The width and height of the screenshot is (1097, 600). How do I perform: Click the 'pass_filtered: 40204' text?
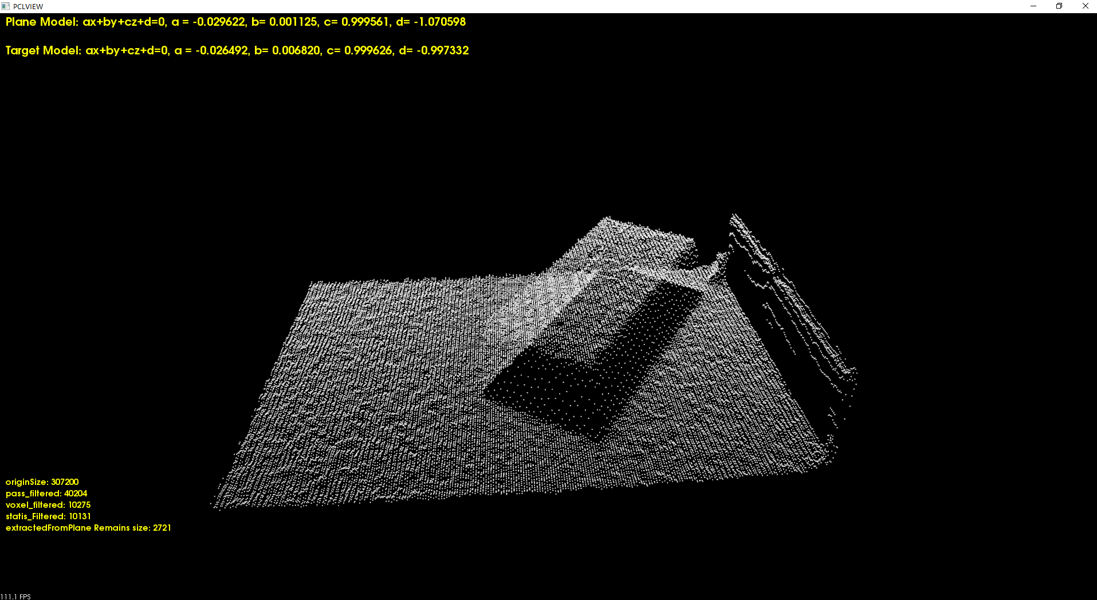click(x=46, y=494)
